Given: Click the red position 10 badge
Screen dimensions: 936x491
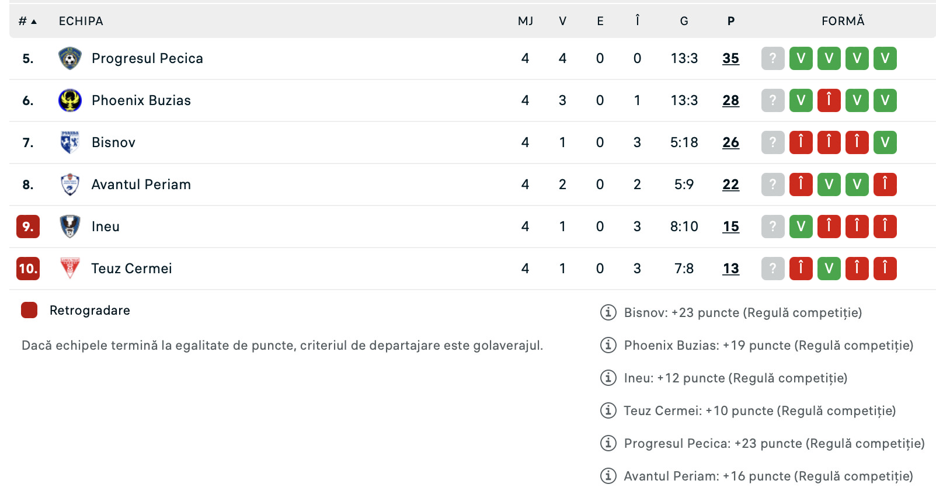Looking at the screenshot, I should click(28, 269).
